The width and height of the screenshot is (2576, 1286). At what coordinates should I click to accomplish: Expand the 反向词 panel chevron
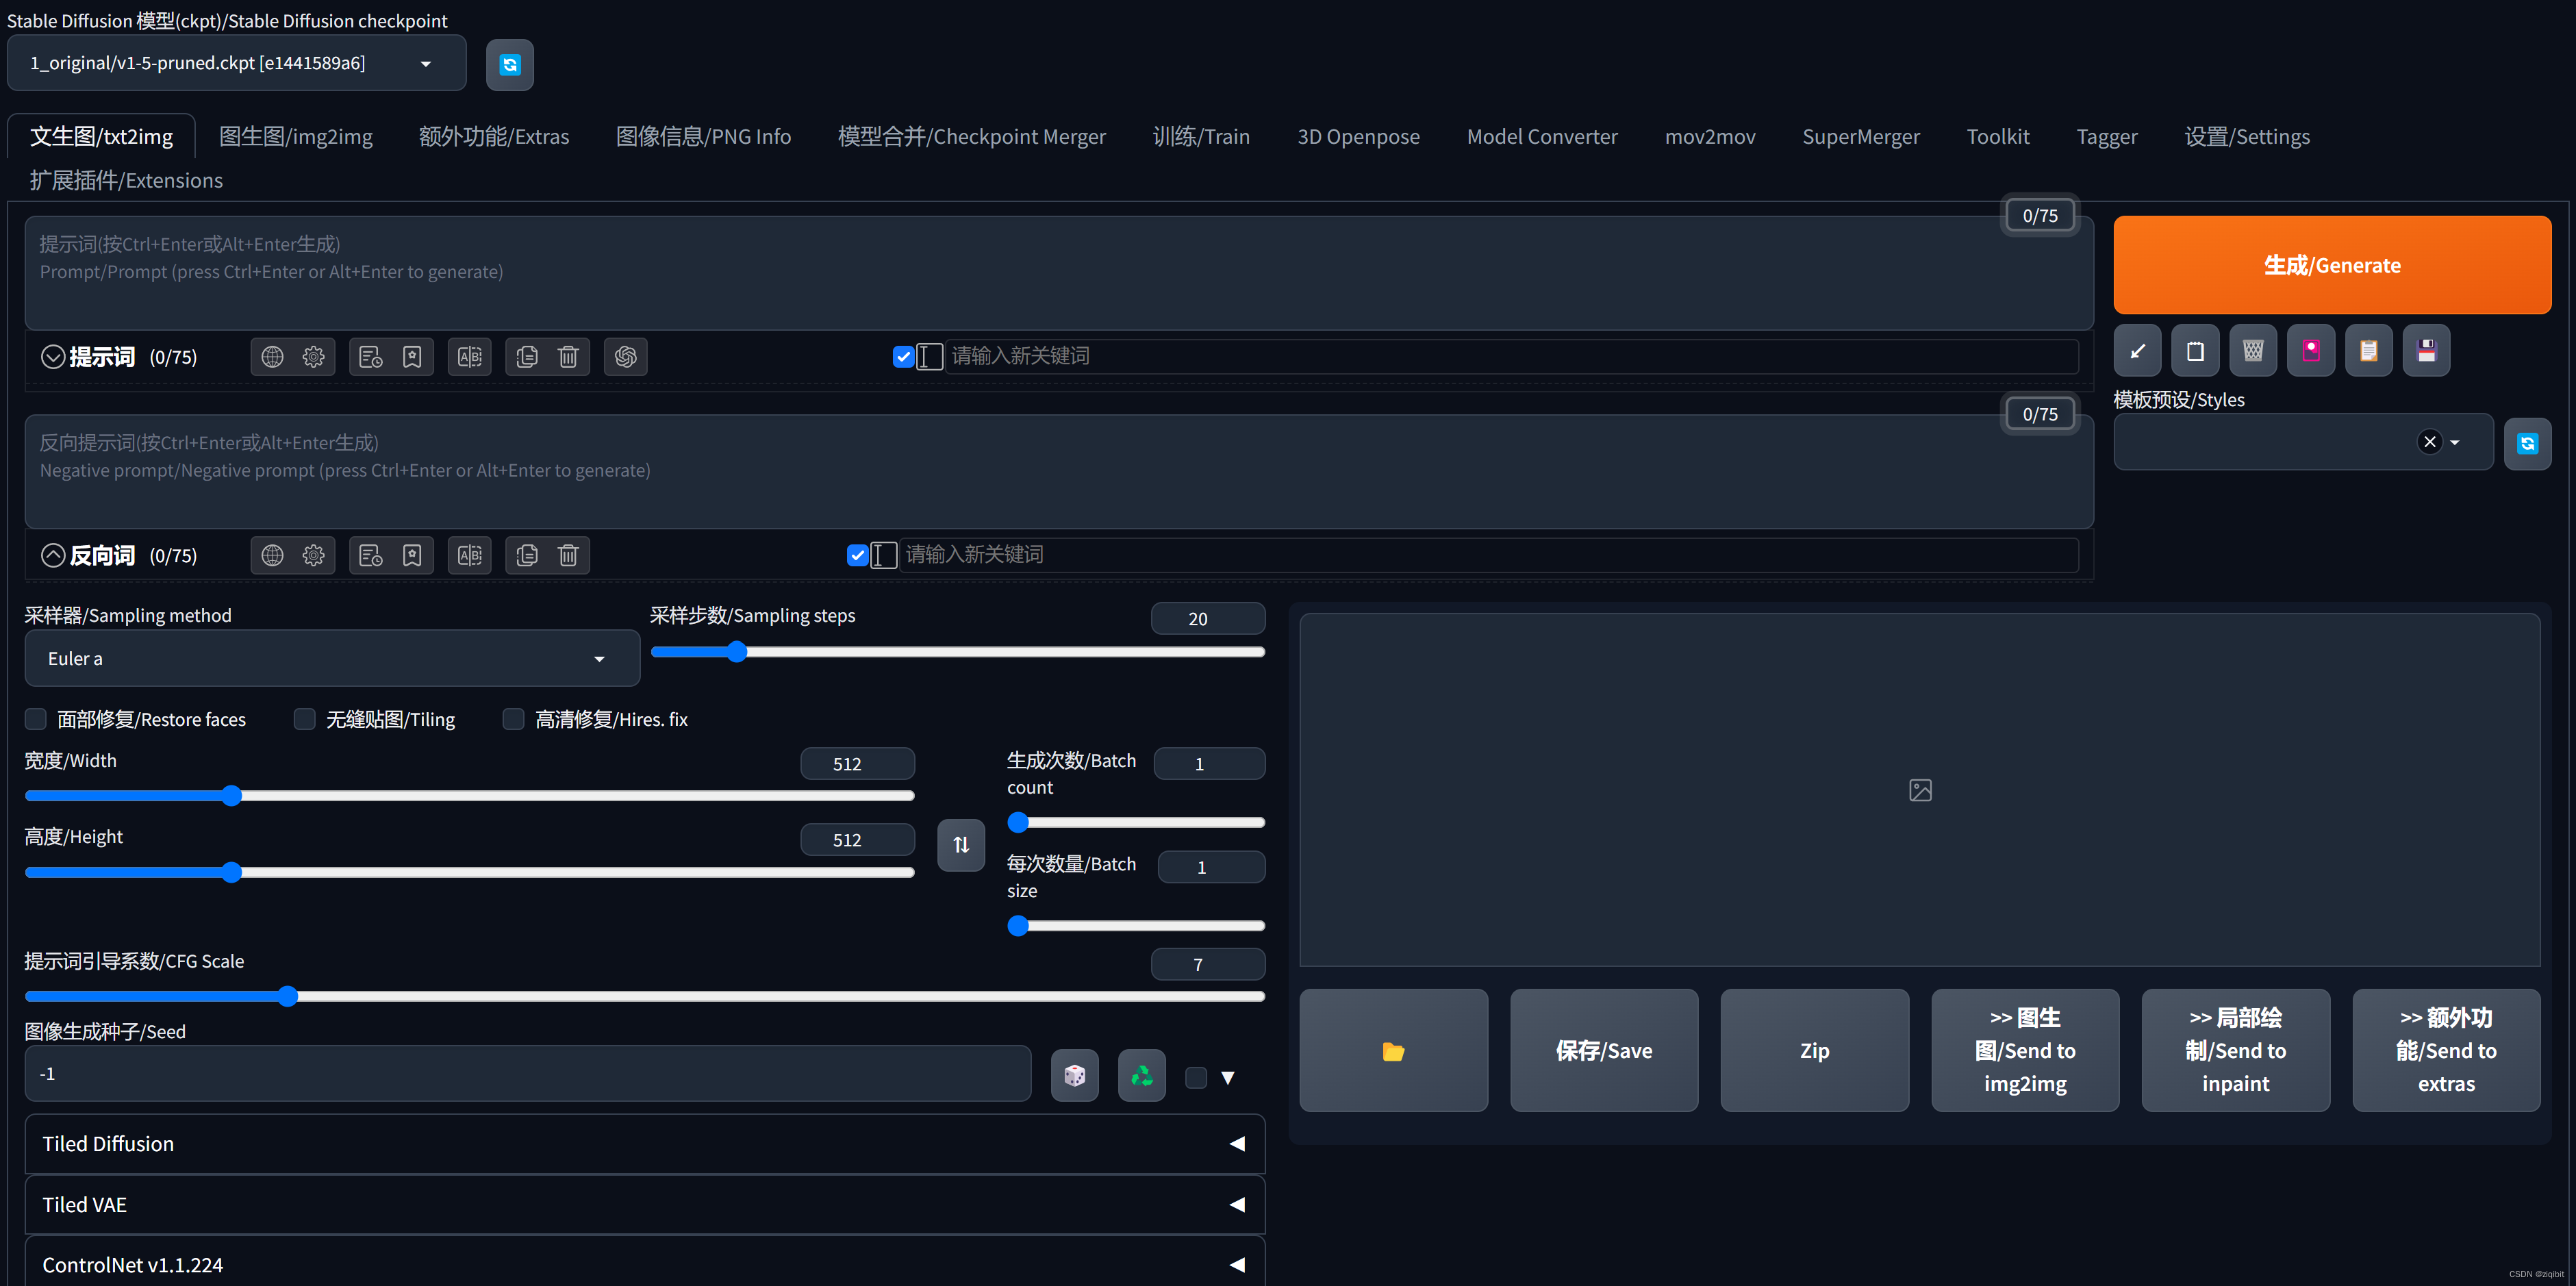[x=53, y=555]
